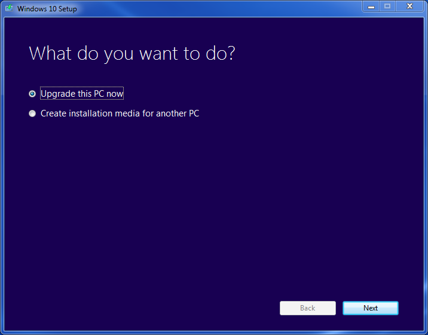Select the Upgrade this PC now radio button

pos(32,94)
